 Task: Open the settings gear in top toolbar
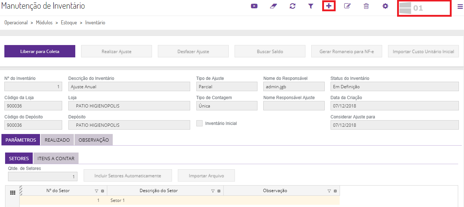point(385,6)
